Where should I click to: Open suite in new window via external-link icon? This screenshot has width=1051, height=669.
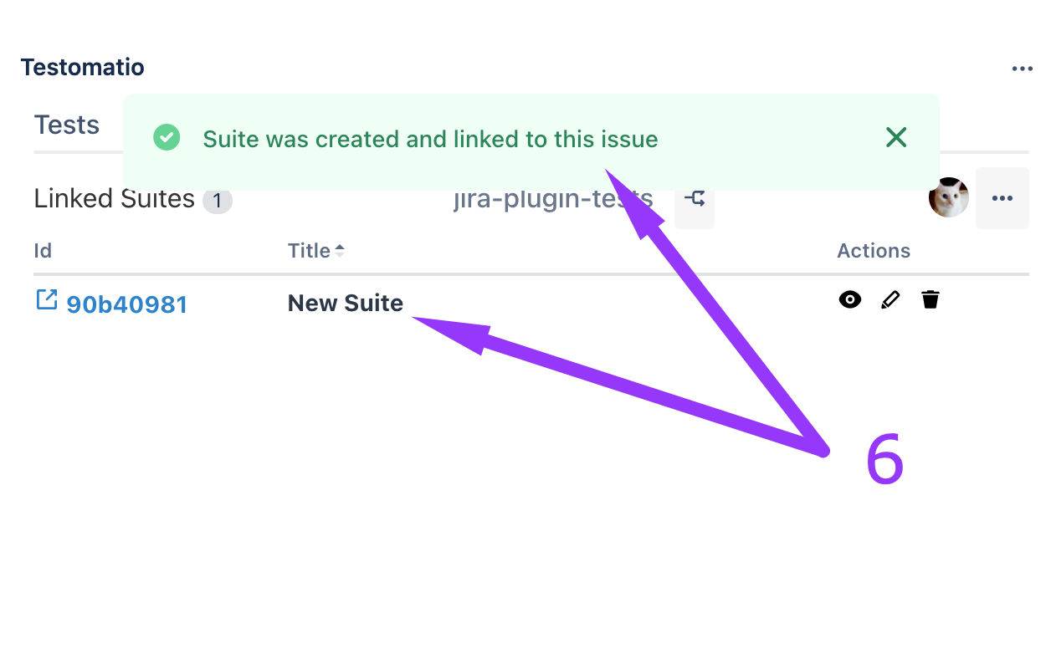tap(47, 299)
